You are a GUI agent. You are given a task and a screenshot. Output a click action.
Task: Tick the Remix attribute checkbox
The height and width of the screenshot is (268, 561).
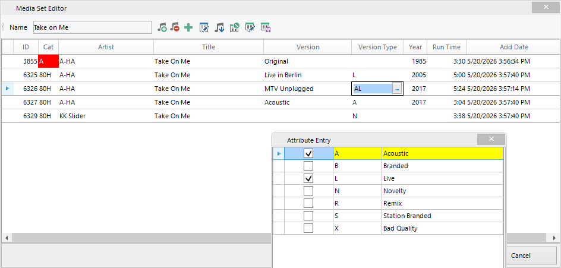click(x=308, y=204)
